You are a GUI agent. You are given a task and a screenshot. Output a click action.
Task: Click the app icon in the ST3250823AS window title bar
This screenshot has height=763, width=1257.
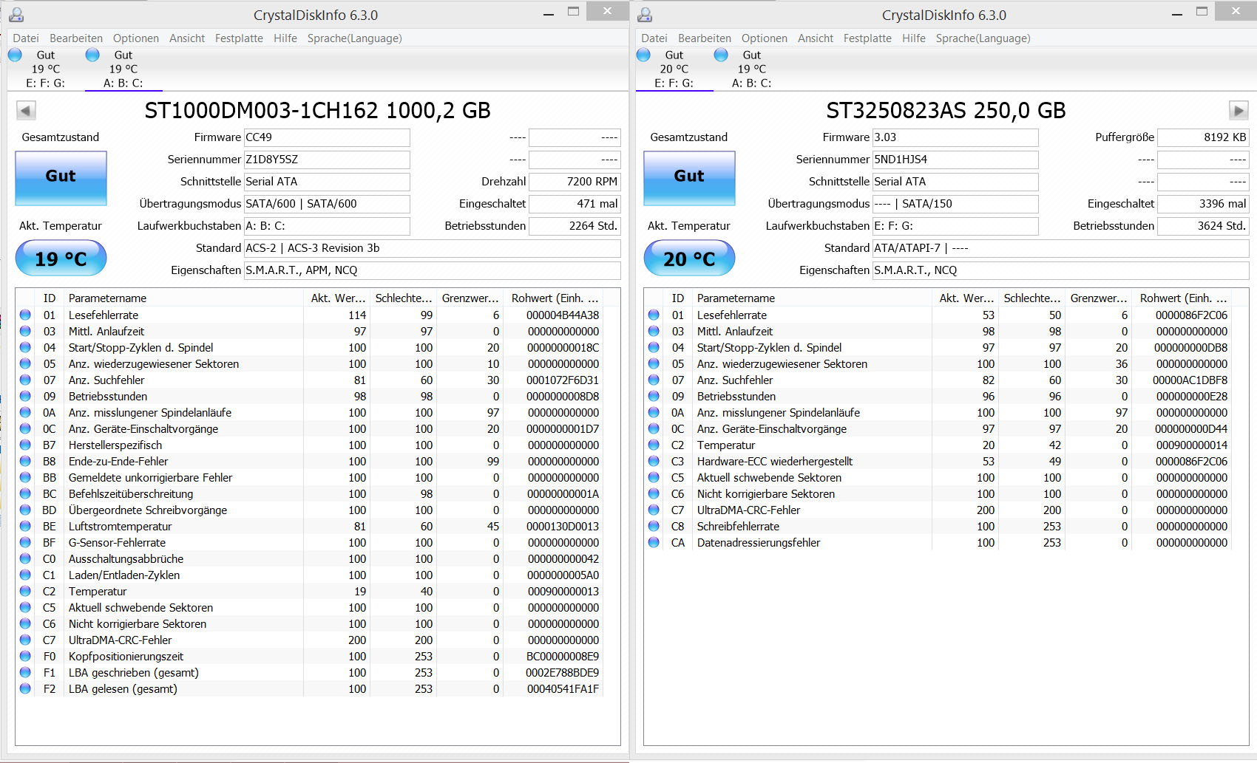(645, 15)
